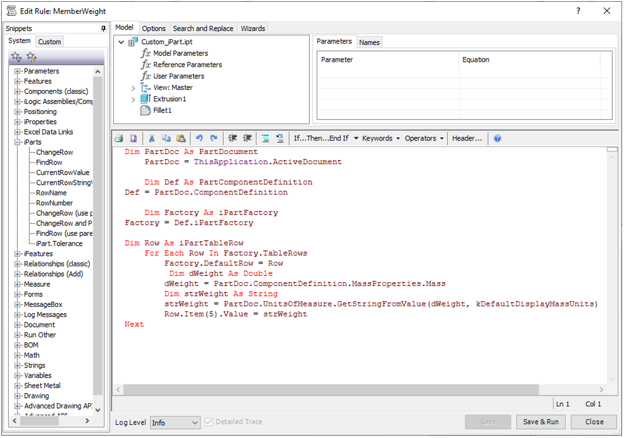This screenshot has height=438, width=625.
Task: Toggle the Detailed Trace checkbox
Action: (209, 423)
